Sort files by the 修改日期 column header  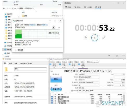pyautogui.click(x=54, y=12)
